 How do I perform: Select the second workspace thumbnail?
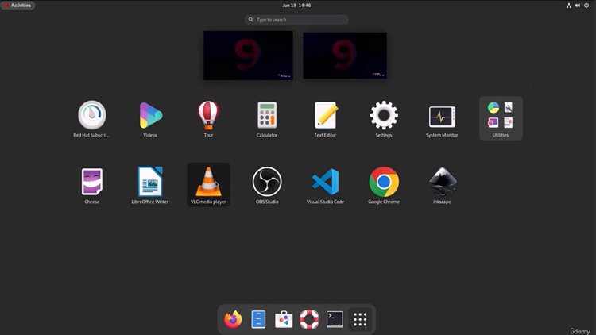coord(345,56)
